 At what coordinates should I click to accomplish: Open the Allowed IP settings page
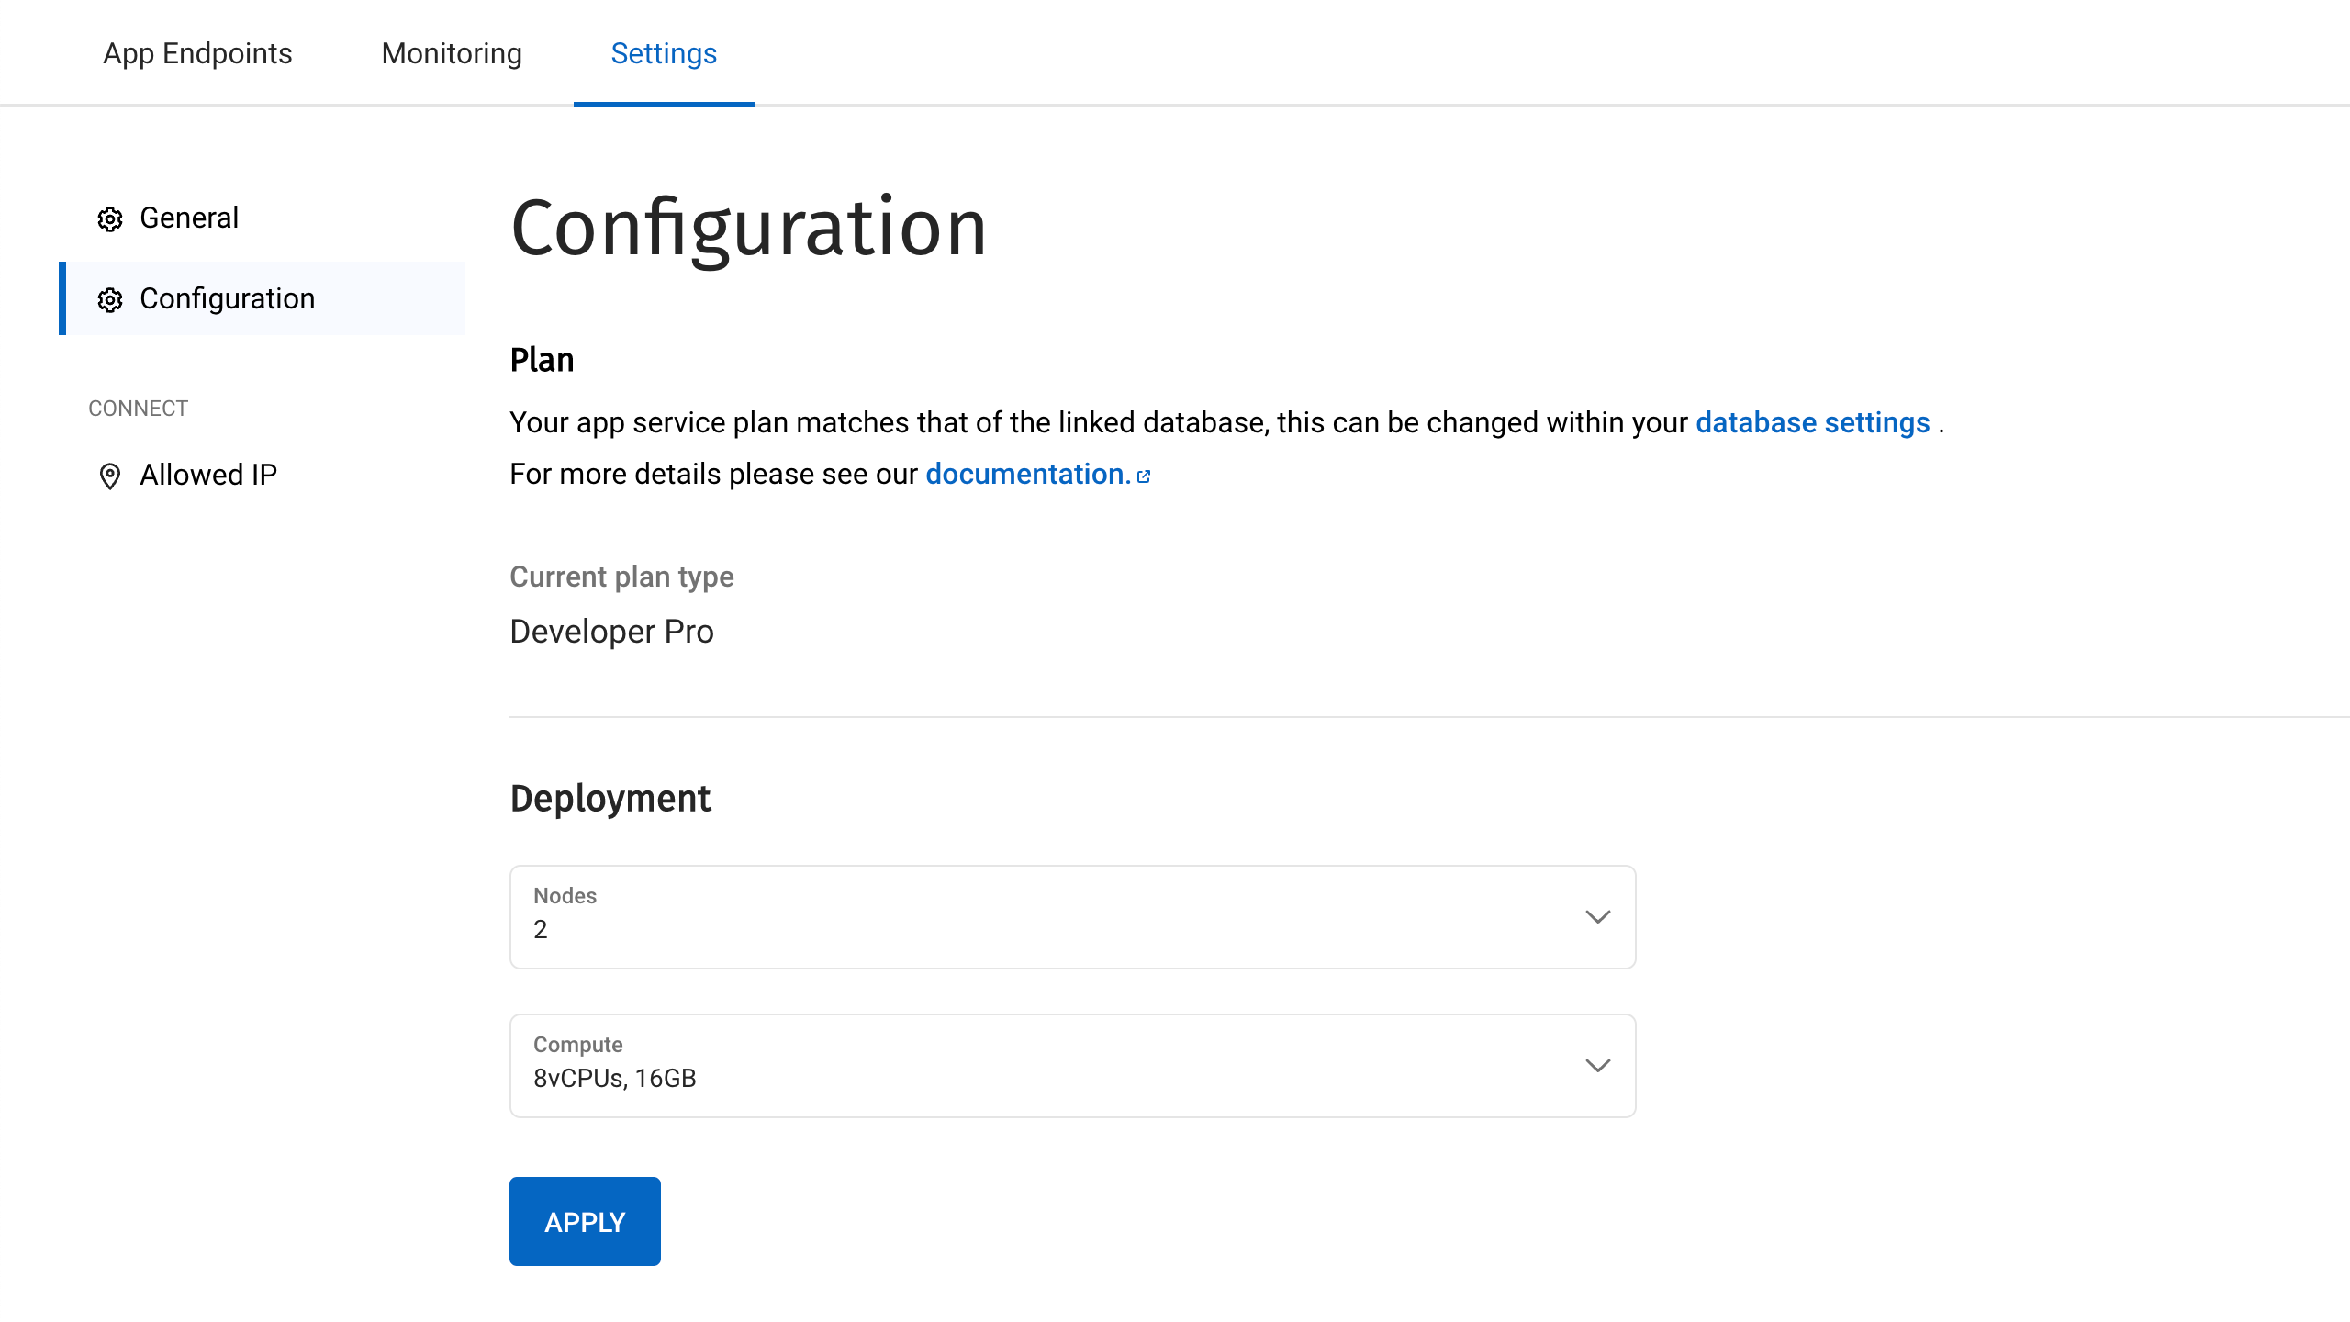click(207, 475)
